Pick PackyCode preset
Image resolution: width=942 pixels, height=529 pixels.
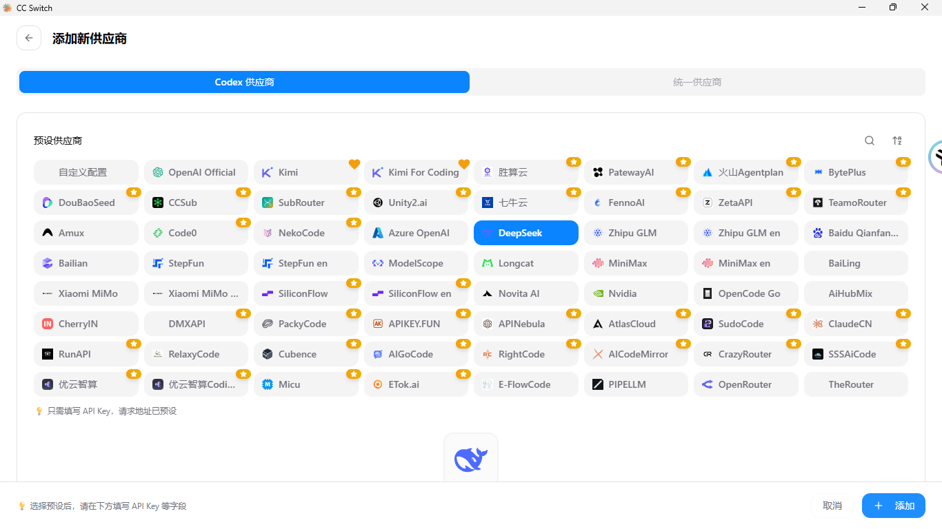[306, 324]
